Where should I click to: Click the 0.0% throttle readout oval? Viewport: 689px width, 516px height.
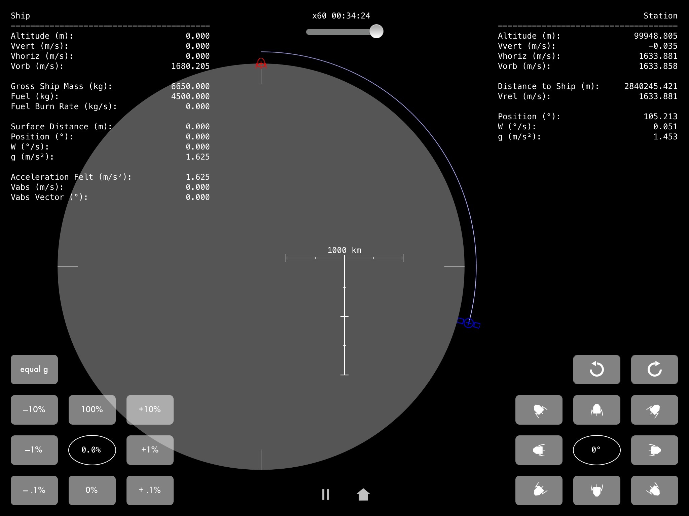(x=92, y=450)
